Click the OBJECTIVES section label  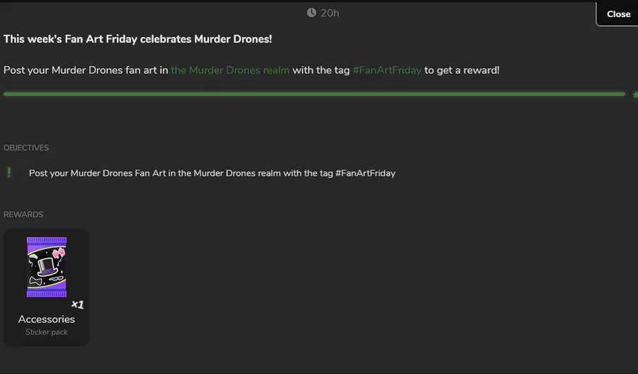coord(26,148)
